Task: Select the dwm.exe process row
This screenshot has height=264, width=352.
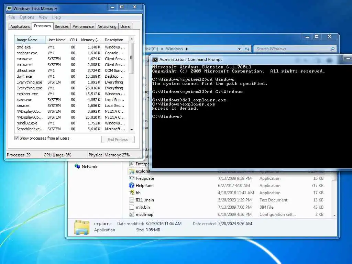Action: point(72,76)
